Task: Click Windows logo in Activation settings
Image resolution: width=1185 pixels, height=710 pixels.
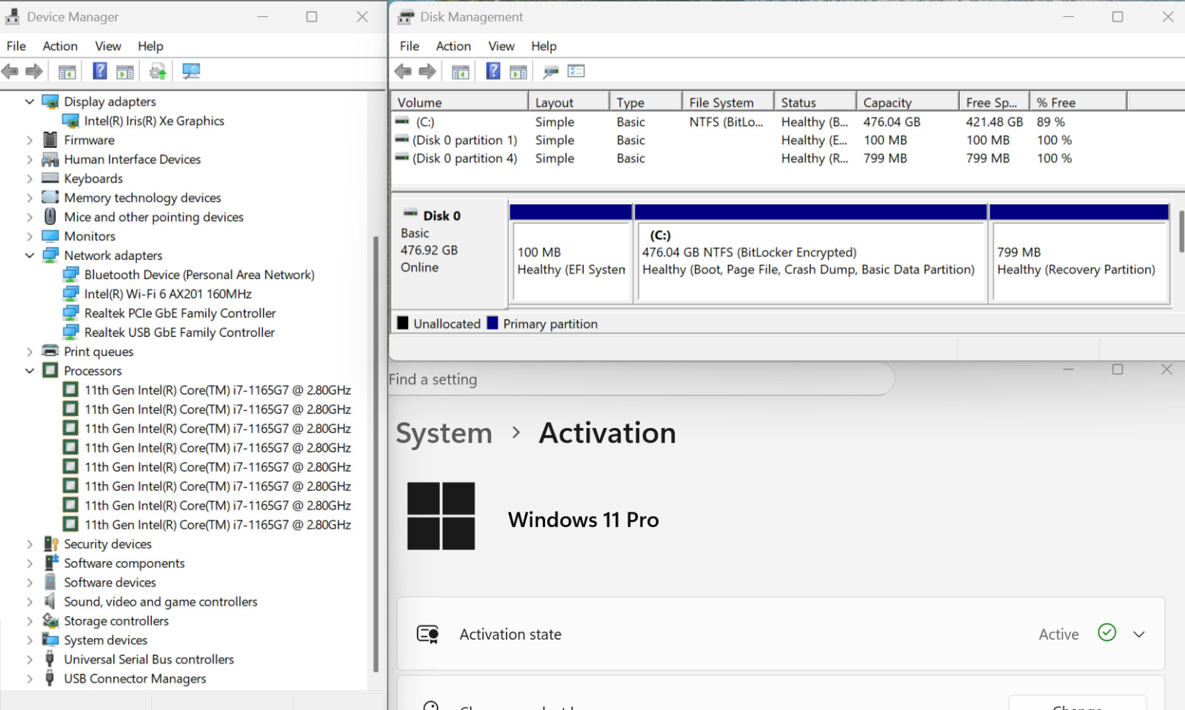Action: point(441,516)
